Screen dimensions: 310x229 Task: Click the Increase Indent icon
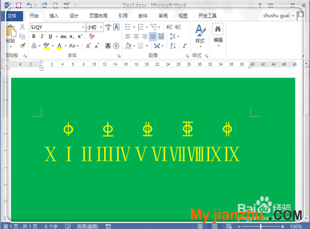[178, 27]
